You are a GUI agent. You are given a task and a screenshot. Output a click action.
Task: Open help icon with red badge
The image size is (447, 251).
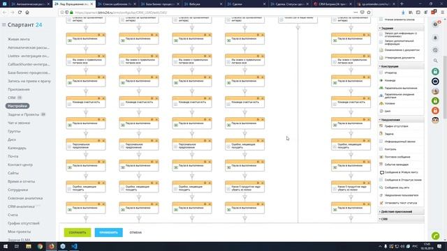(x=436, y=24)
